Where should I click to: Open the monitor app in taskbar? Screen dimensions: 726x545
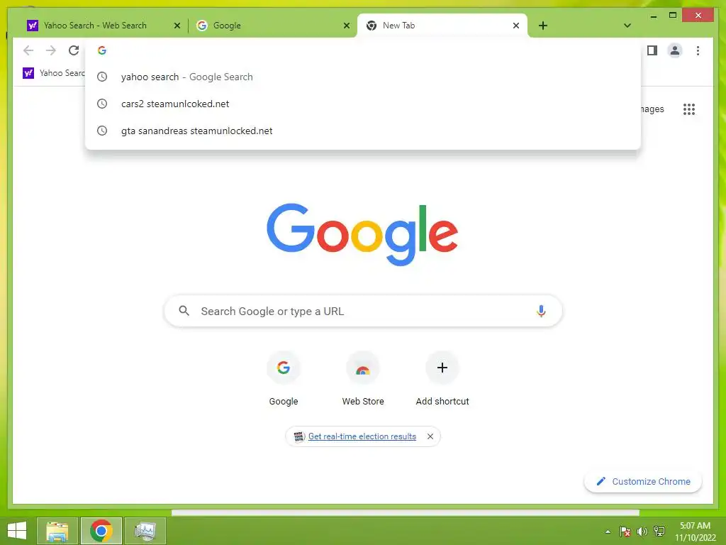click(145, 531)
